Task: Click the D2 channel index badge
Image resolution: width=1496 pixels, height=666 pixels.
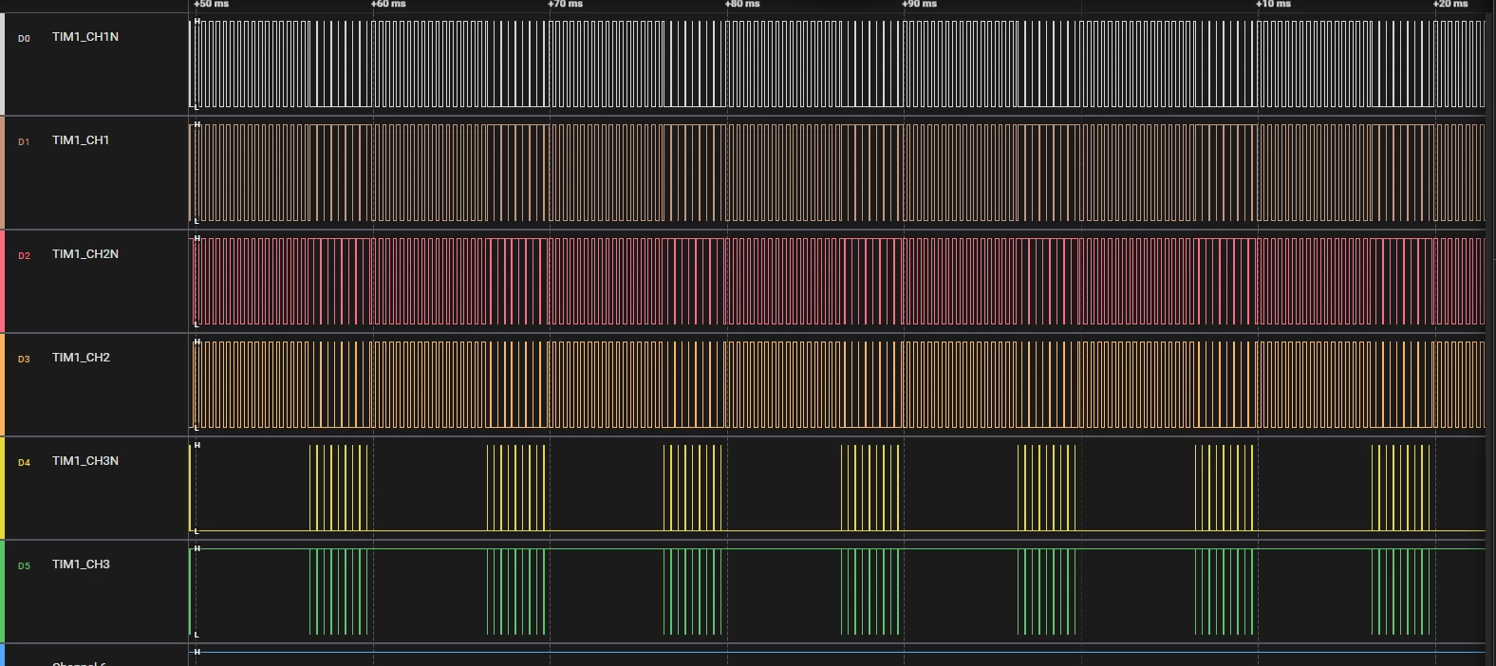Action: click(24, 256)
